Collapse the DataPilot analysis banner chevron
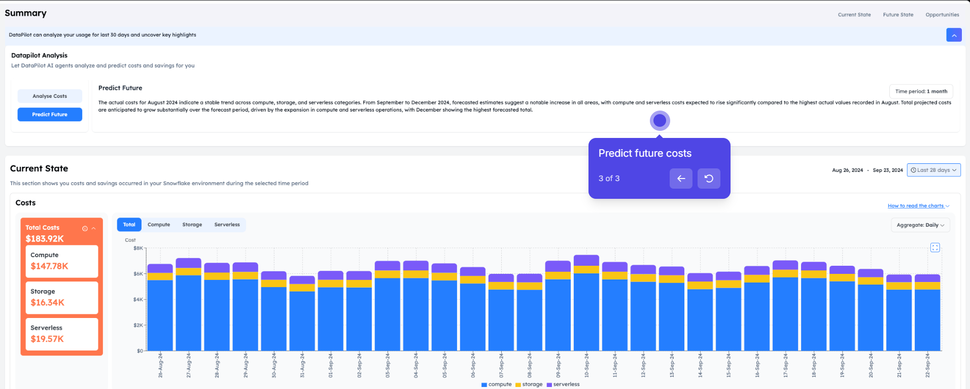 point(954,35)
